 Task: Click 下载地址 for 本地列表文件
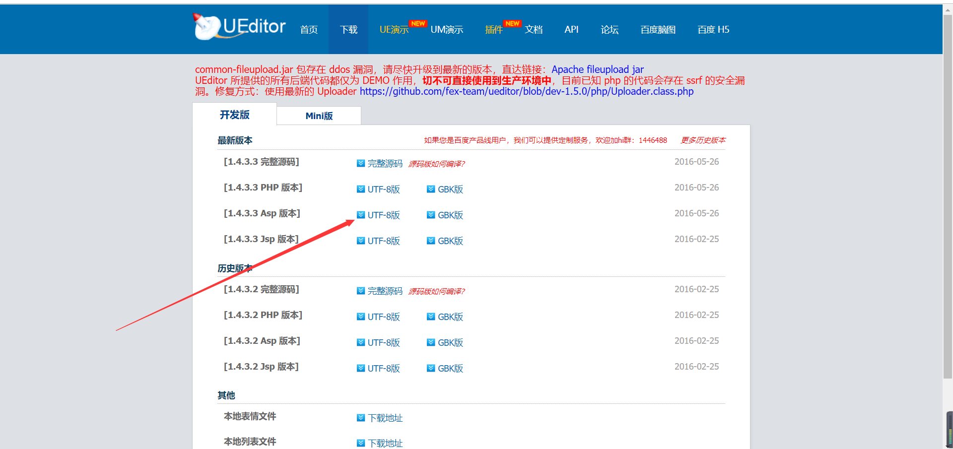[x=385, y=443]
